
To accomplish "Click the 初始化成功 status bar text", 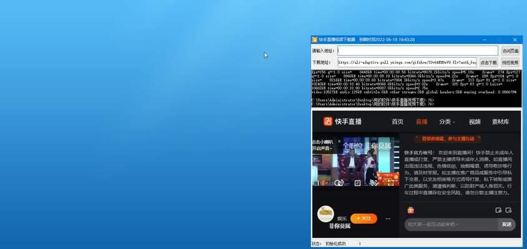I will point(335,243).
